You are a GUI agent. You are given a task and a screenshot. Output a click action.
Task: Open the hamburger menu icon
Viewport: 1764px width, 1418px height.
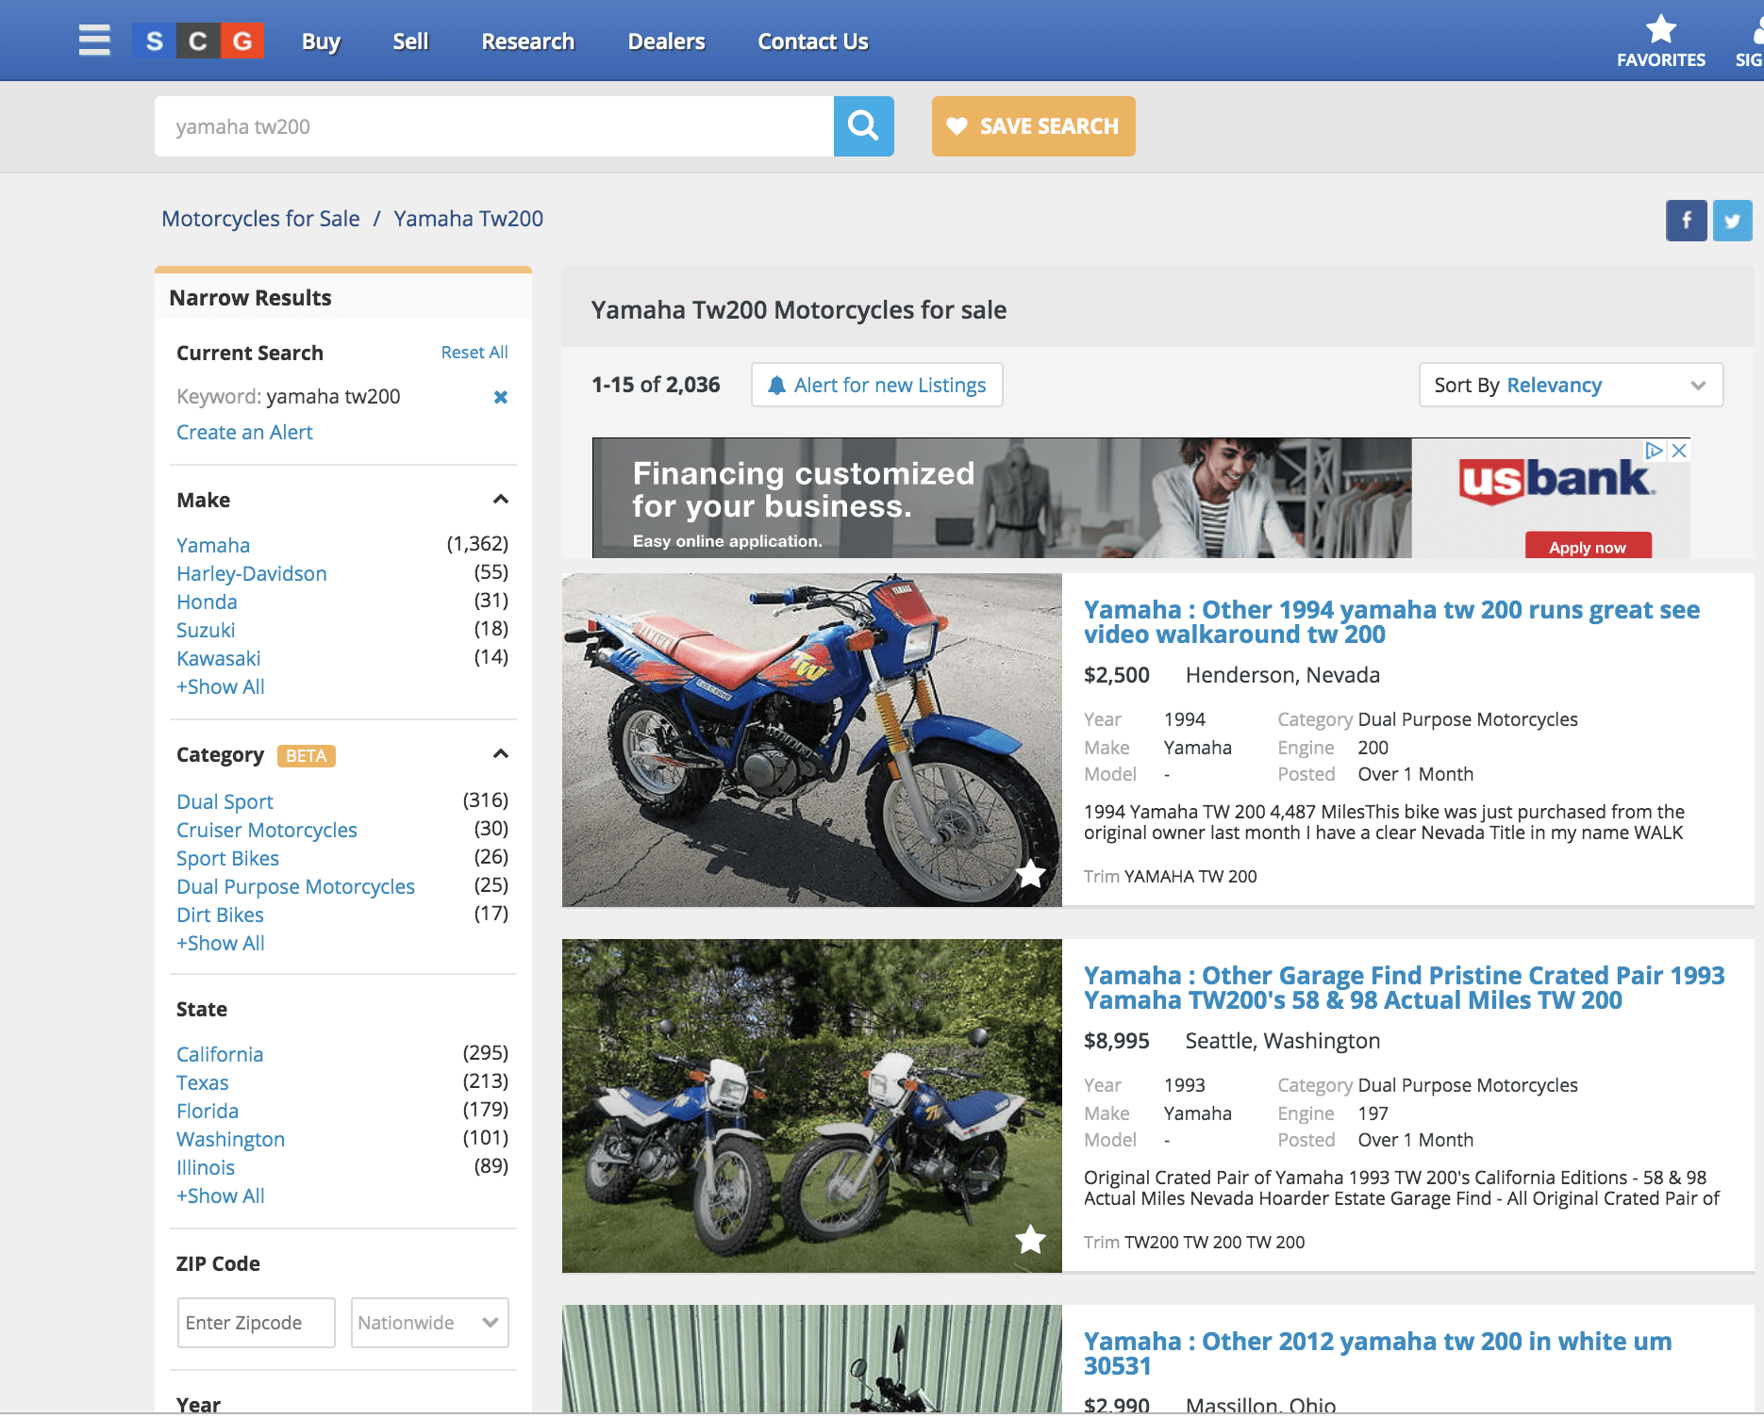point(94,41)
